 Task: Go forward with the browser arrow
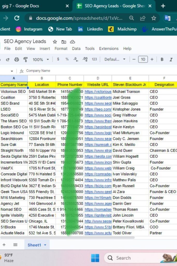click(6, 18)
